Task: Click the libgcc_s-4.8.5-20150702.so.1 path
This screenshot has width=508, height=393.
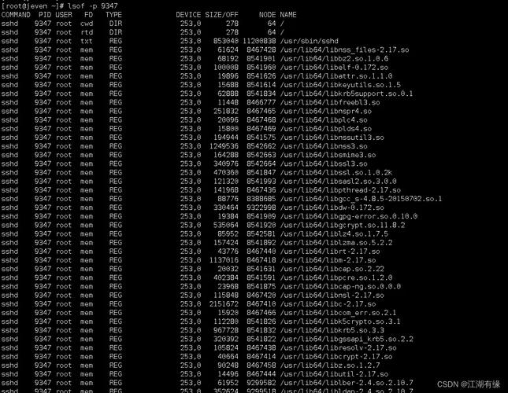Action: coord(361,199)
